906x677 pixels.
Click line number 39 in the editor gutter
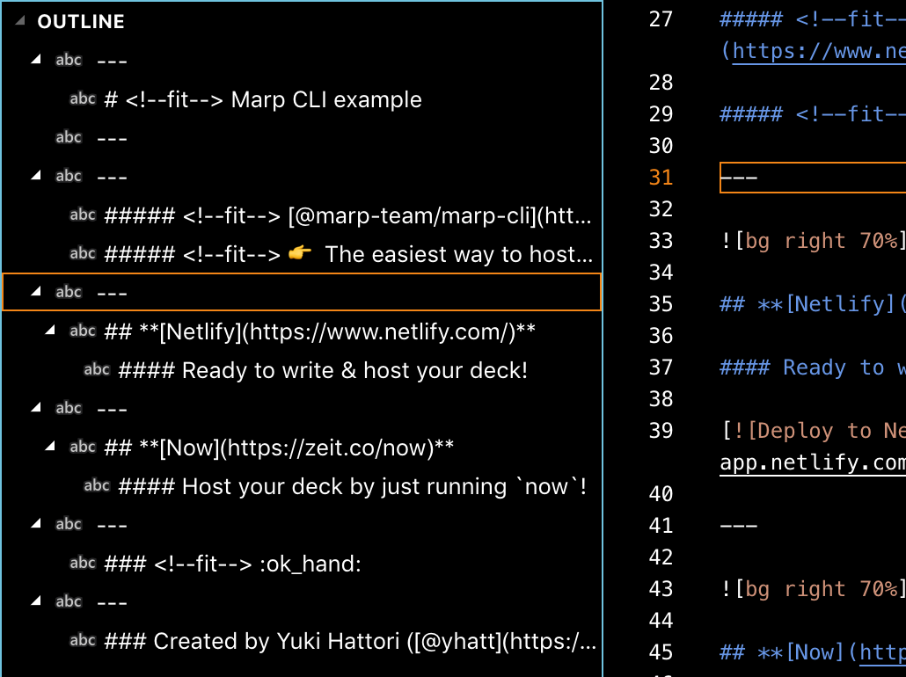(661, 430)
